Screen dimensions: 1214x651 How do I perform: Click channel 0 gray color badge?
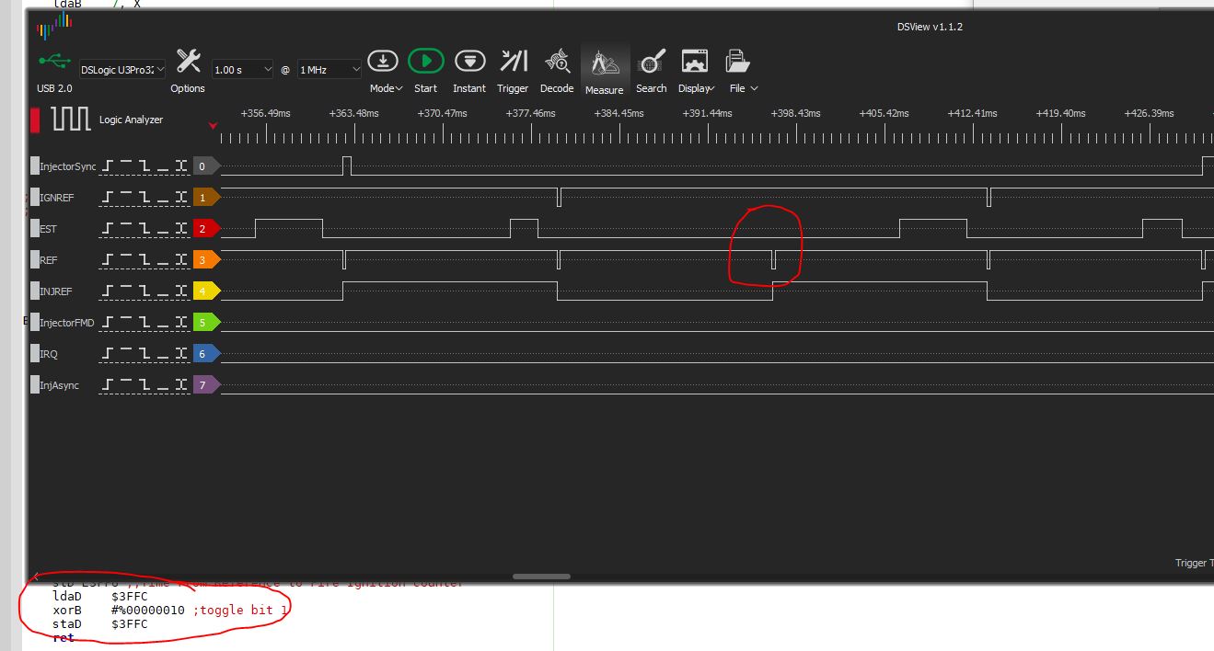coord(206,166)
